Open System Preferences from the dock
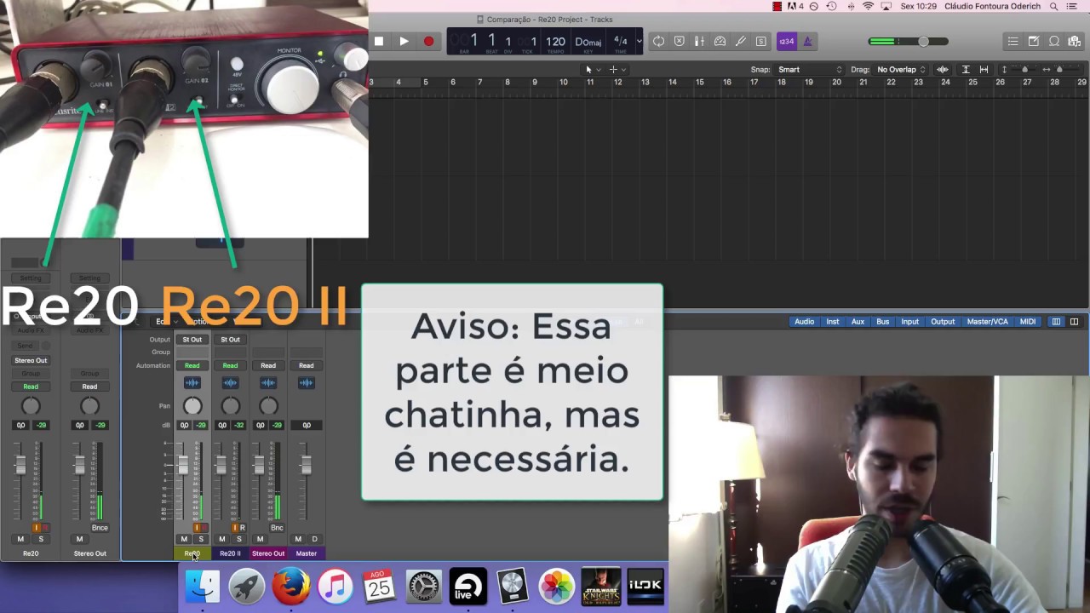The width and height of the screenshot is (1090, 613). click(424, 586)
